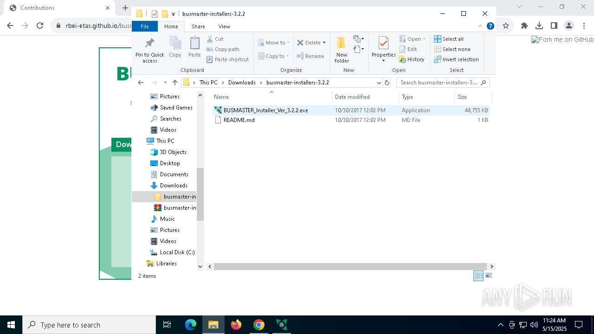Viewport: 594px width, 334px height.
Task: Open Firefox from taskbar
Action: pyautogui.click(x=236, y=325)
